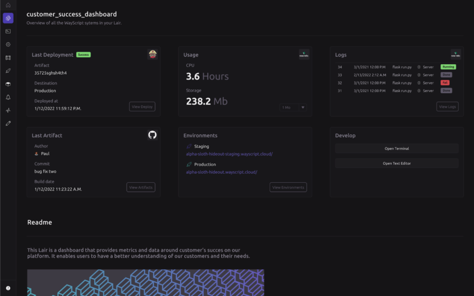Viewport: 474px width, 296px height.
Task: Open the home icon in sidebar
Action: tap(8, 5)
